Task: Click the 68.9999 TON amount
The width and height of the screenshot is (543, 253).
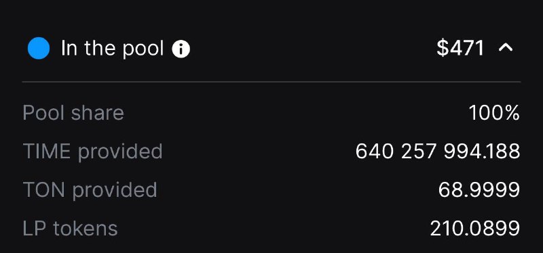Action: click(479, 190)
